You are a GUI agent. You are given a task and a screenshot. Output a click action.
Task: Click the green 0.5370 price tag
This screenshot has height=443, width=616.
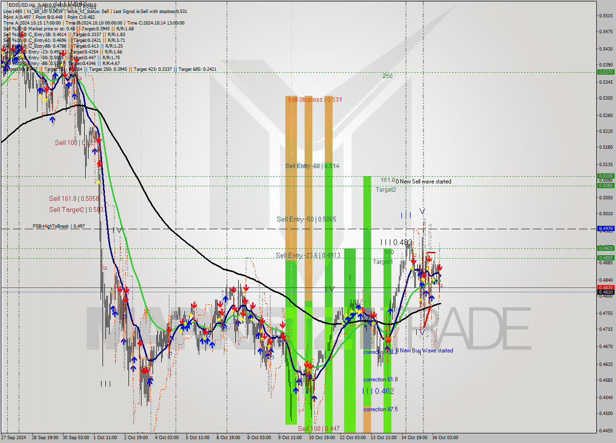(605, 72)
